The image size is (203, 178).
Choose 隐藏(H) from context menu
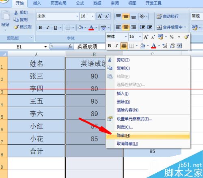pyautogui.click(x=148, y=135)
